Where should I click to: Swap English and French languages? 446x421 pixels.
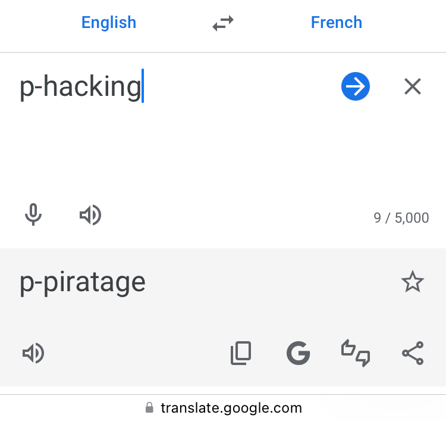point(223,23)
